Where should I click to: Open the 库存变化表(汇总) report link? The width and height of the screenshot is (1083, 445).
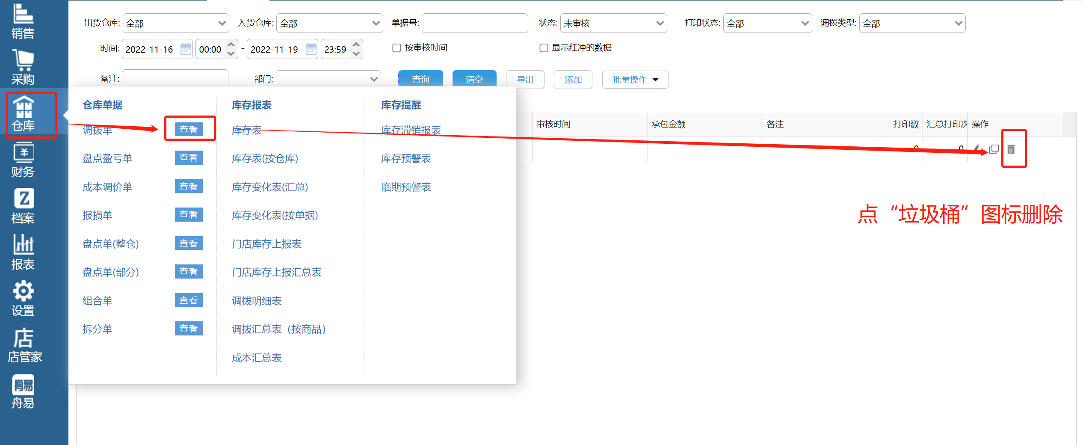270,187
